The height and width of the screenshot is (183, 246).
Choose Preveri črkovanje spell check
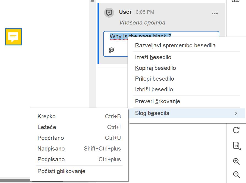[x=157, y=101]
